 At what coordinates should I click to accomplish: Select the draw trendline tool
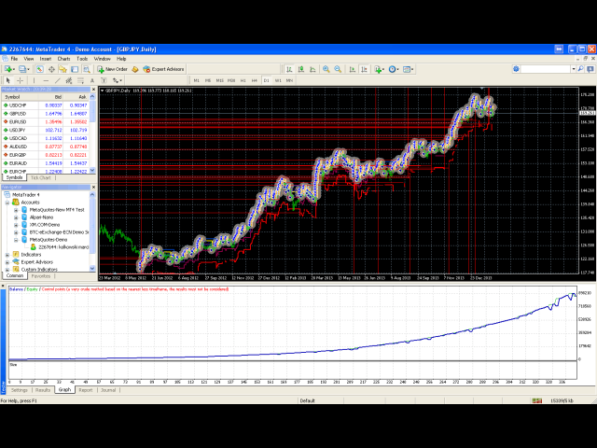pos(58,80)
